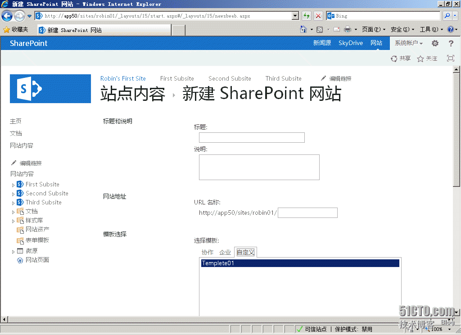461x335 pixels.
Task: Open Third Subsite in top navigation
Action: [x=284, y=78]
